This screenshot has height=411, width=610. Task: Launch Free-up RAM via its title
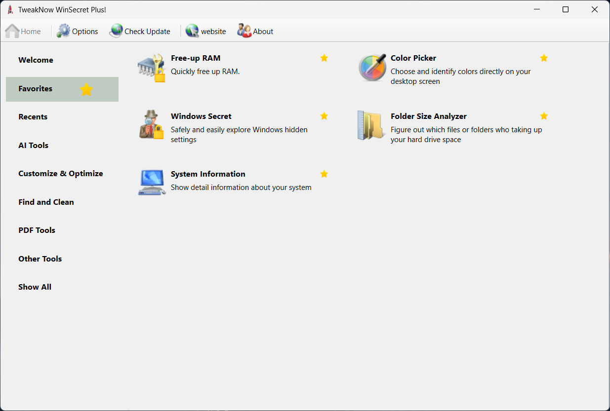tap(196, 58)
